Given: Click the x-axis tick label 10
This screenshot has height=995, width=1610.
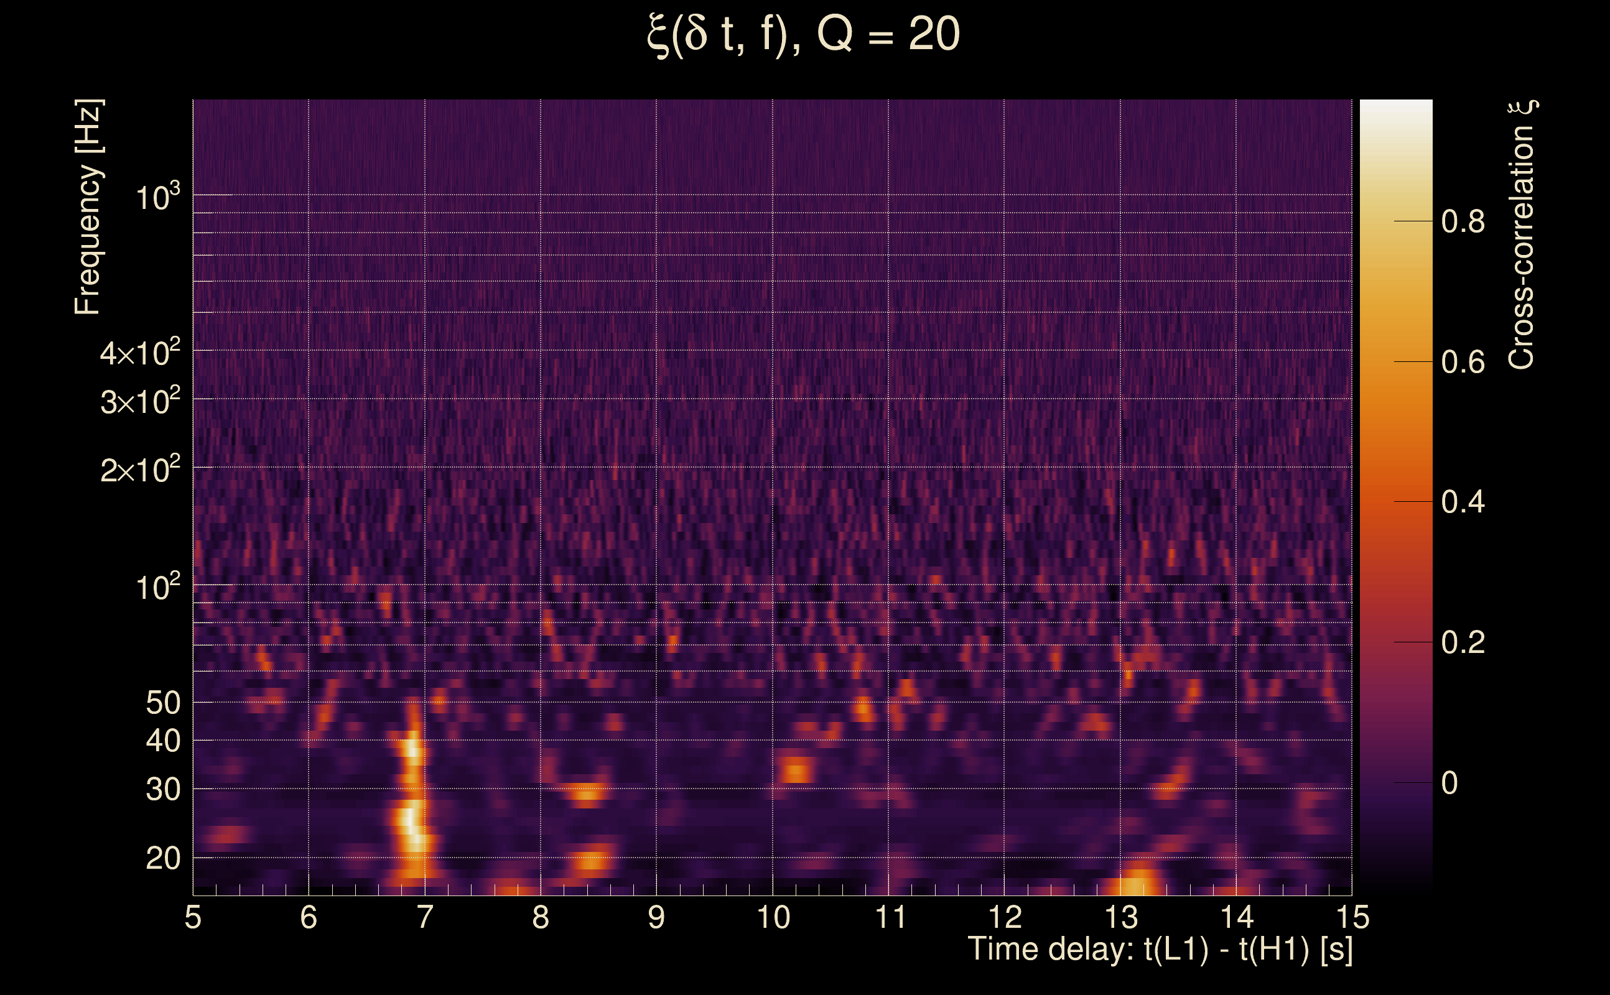Looking at the screenshot, I should 773,917.
